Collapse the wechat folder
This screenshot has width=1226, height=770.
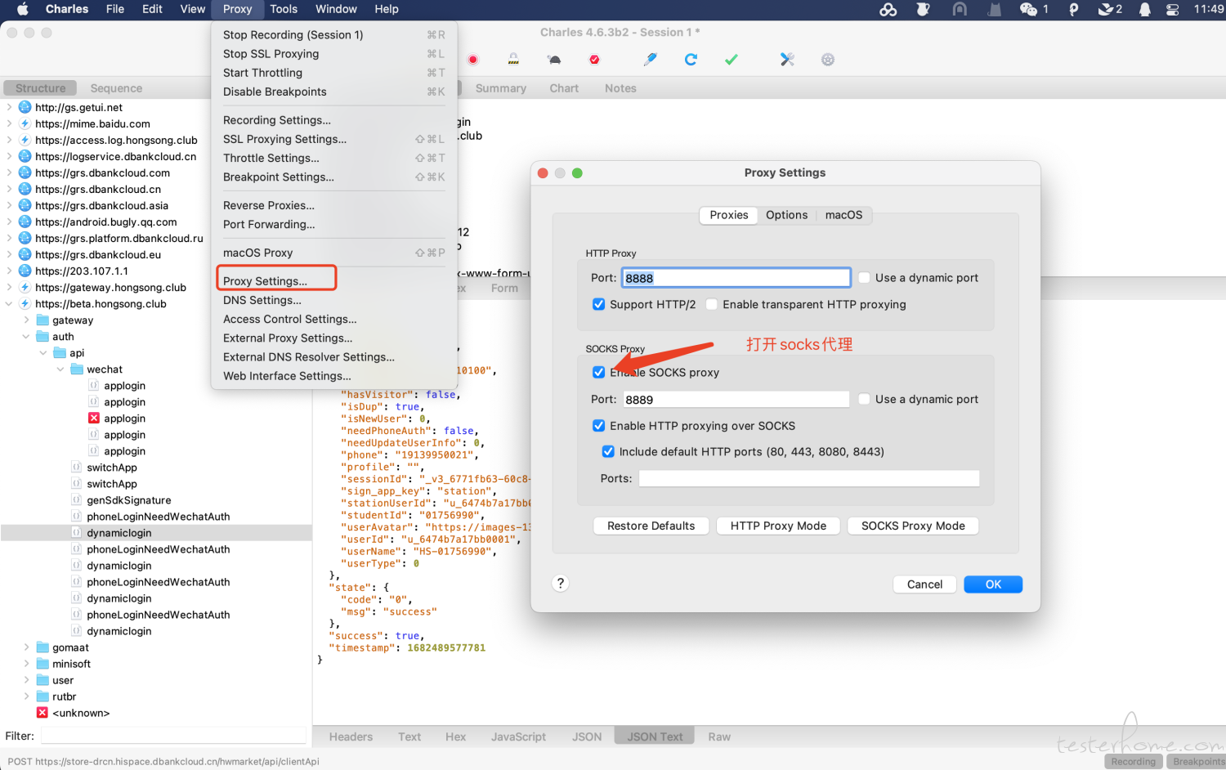60,369
